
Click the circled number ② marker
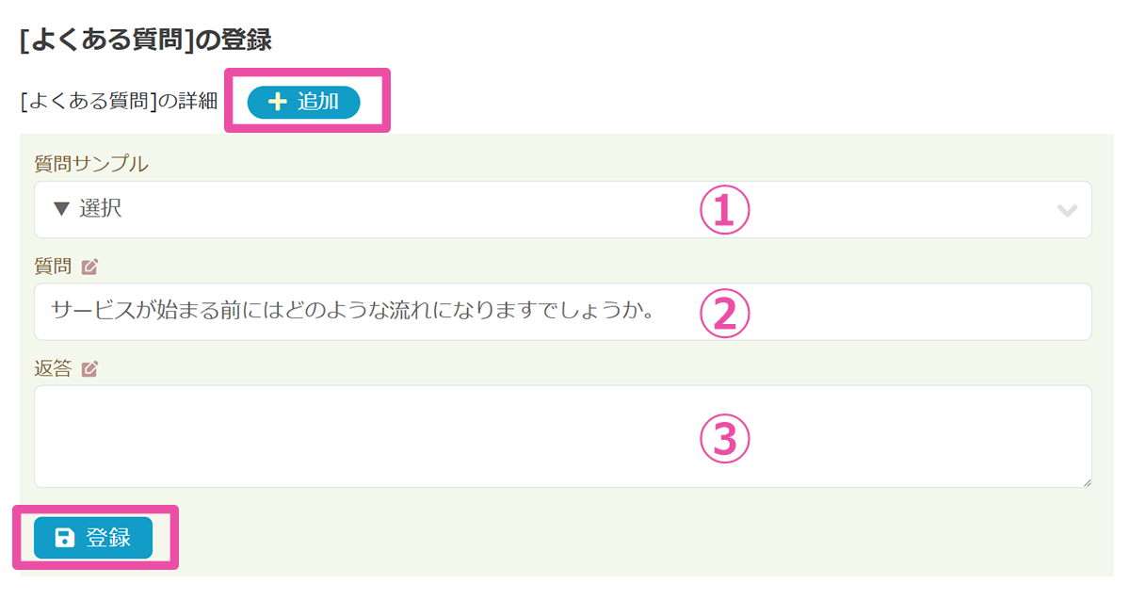[x=723, y=313]
